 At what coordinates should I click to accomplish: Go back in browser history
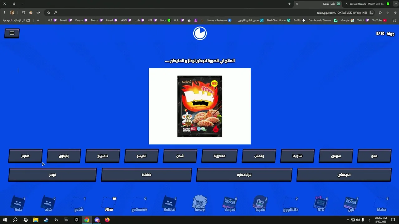[x=395, y=13]
